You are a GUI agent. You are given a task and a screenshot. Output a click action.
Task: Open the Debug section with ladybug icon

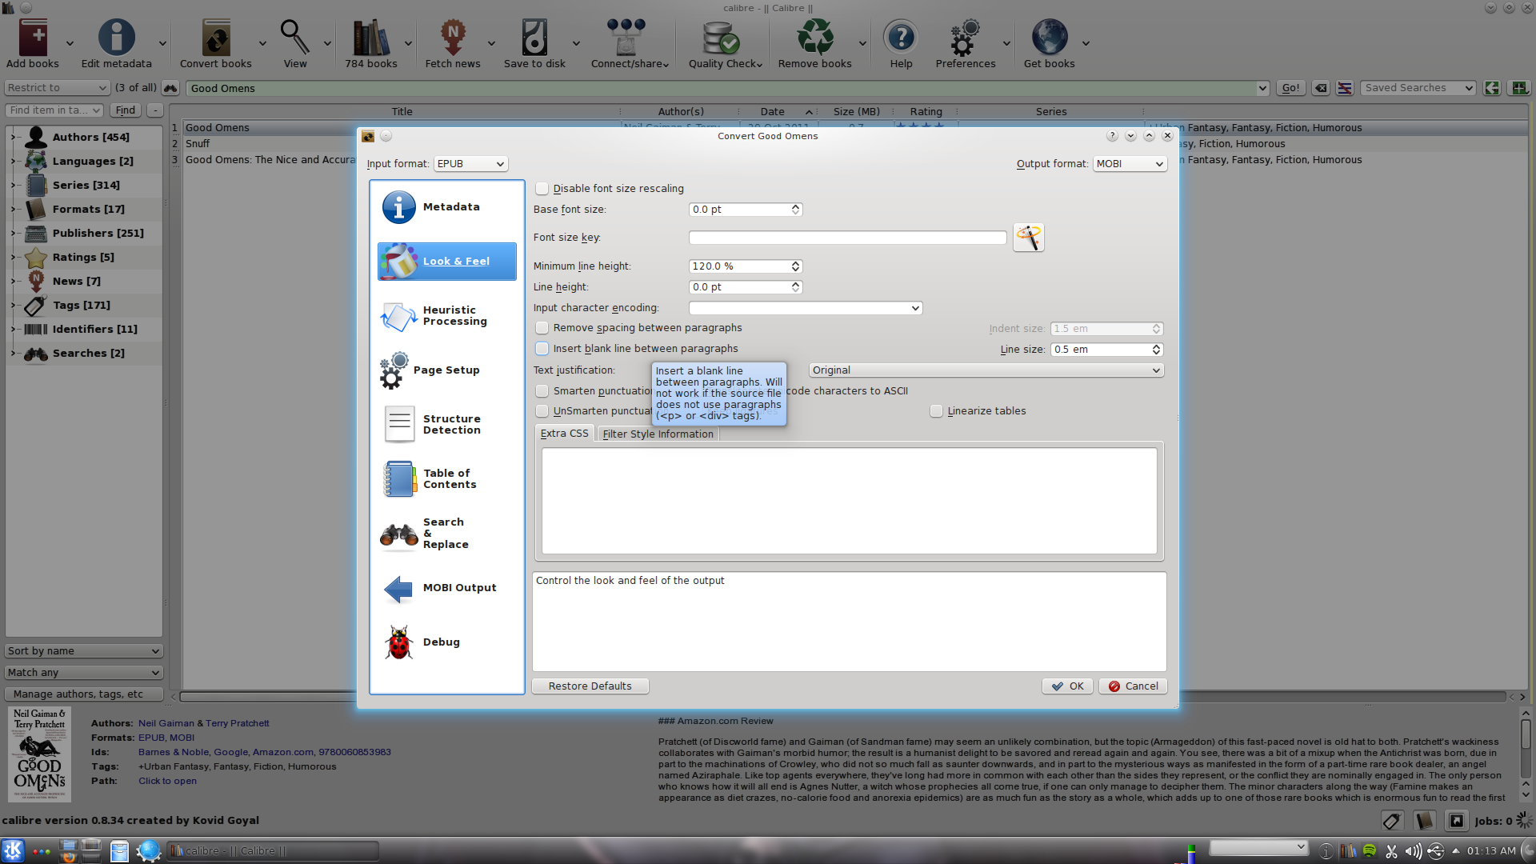pos(446,642)
